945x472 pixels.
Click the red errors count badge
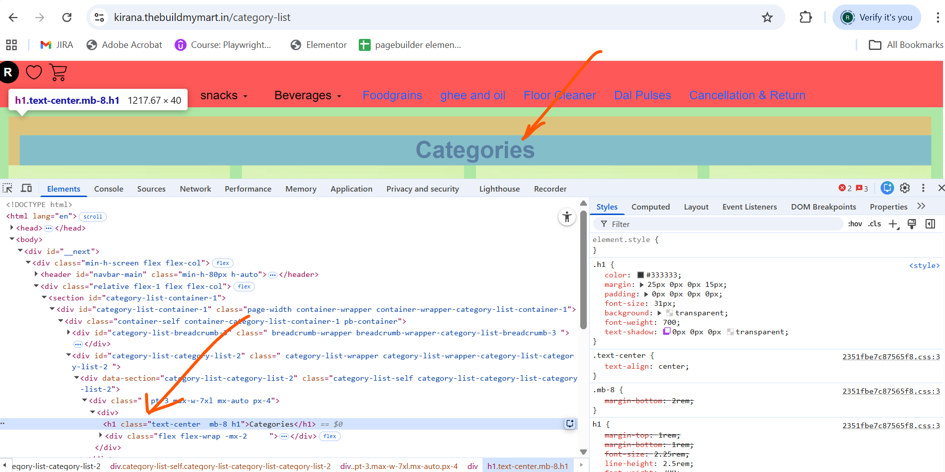click(845, 188)
